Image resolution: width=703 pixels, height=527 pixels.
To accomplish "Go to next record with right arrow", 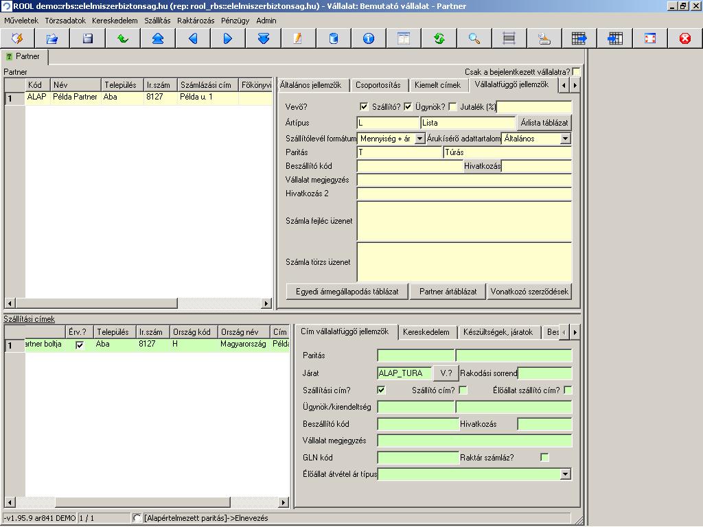I will pyautogui.click(x=228, y=38).
